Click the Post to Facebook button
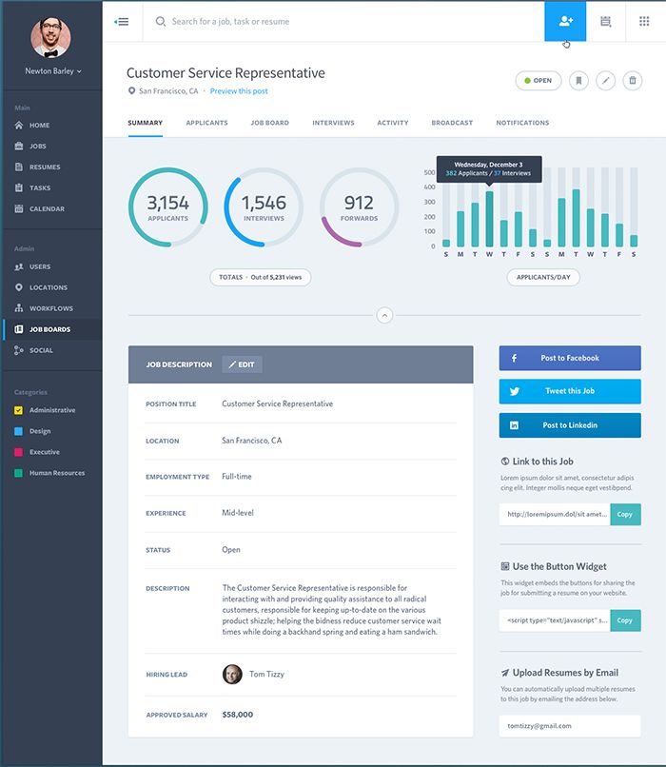The height and width of the screenshot is (767, 666). (569, 359)
